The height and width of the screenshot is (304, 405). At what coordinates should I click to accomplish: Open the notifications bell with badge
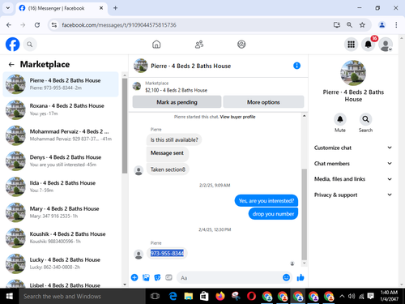coord(369,45)
